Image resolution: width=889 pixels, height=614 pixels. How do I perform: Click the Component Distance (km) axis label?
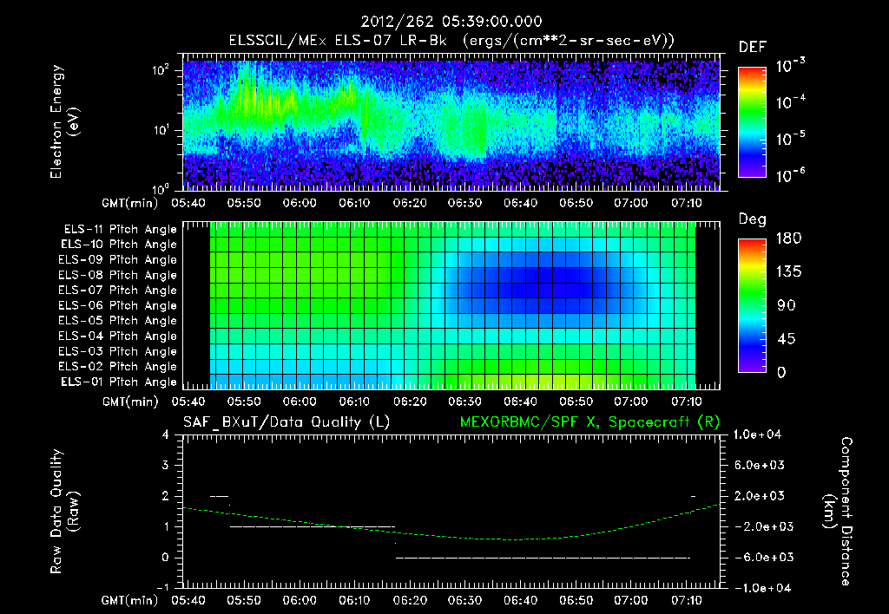click(x=838, y=511)
